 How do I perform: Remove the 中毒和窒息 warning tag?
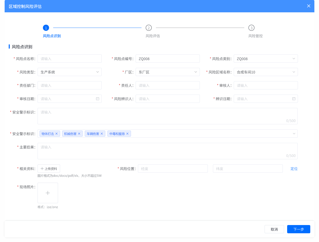click(127, 133)
